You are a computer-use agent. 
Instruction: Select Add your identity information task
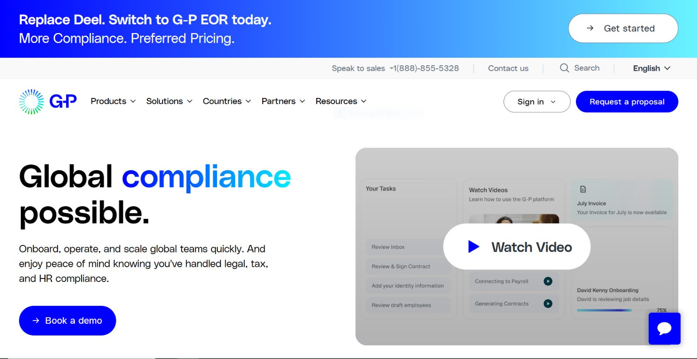(408, 286)
